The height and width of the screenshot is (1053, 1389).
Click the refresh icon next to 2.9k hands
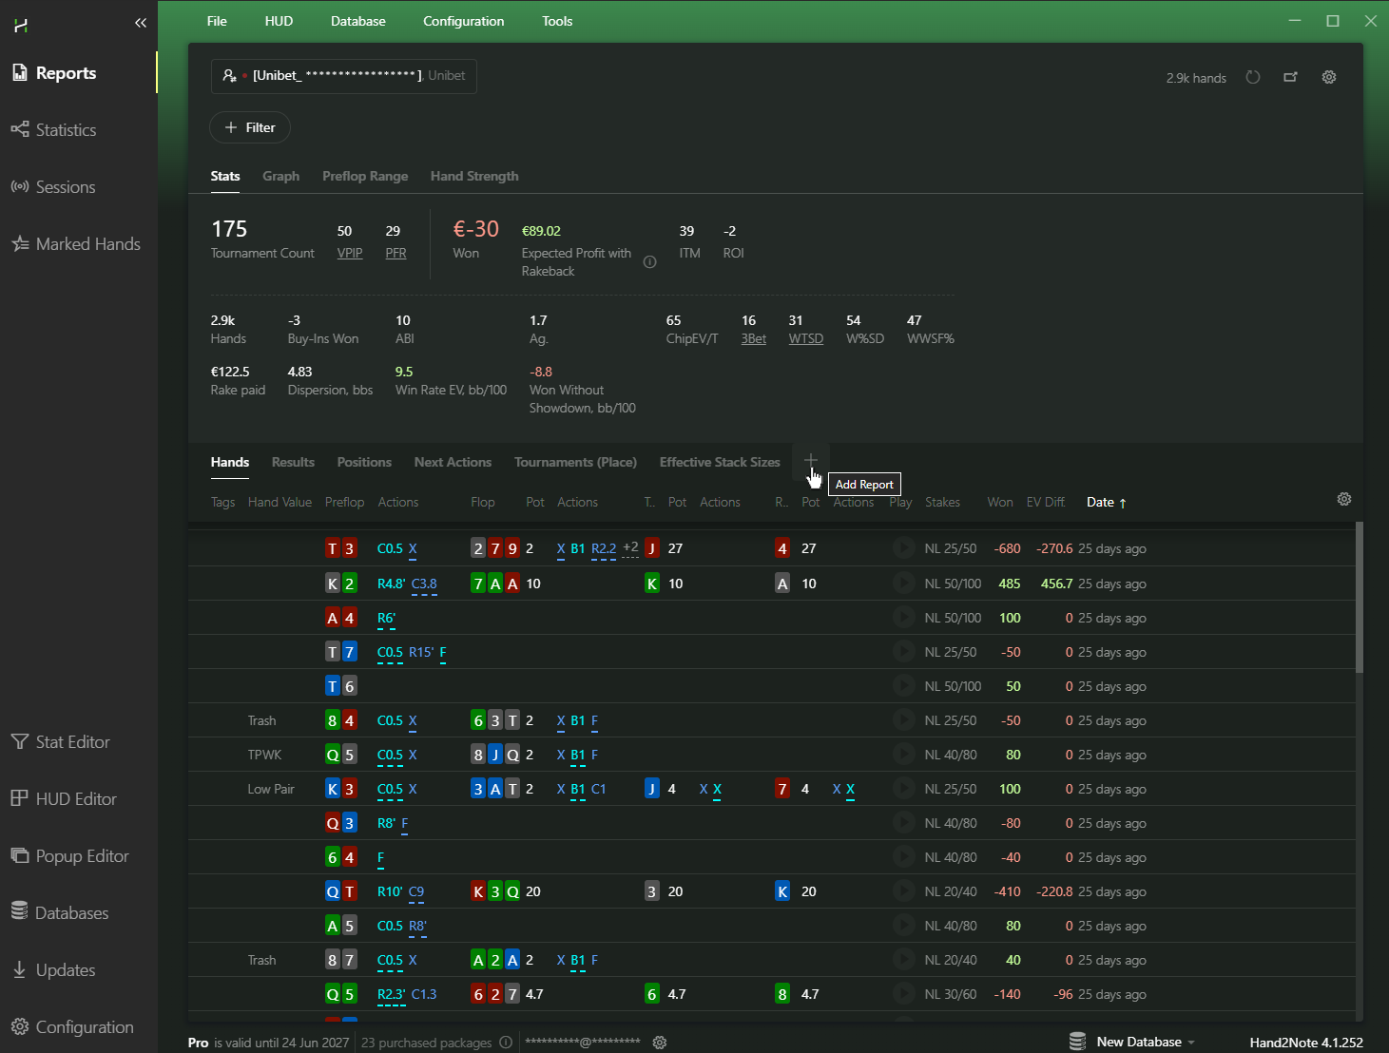point(1253,78)
